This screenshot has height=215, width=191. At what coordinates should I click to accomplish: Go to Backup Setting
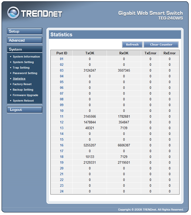pyautogui.click(x=23, y=90)
